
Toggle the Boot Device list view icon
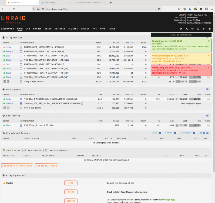207,116
